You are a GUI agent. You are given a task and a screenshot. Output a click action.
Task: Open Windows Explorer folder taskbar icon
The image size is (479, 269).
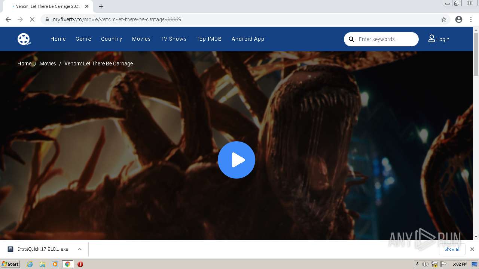click(x=42, y=264)
